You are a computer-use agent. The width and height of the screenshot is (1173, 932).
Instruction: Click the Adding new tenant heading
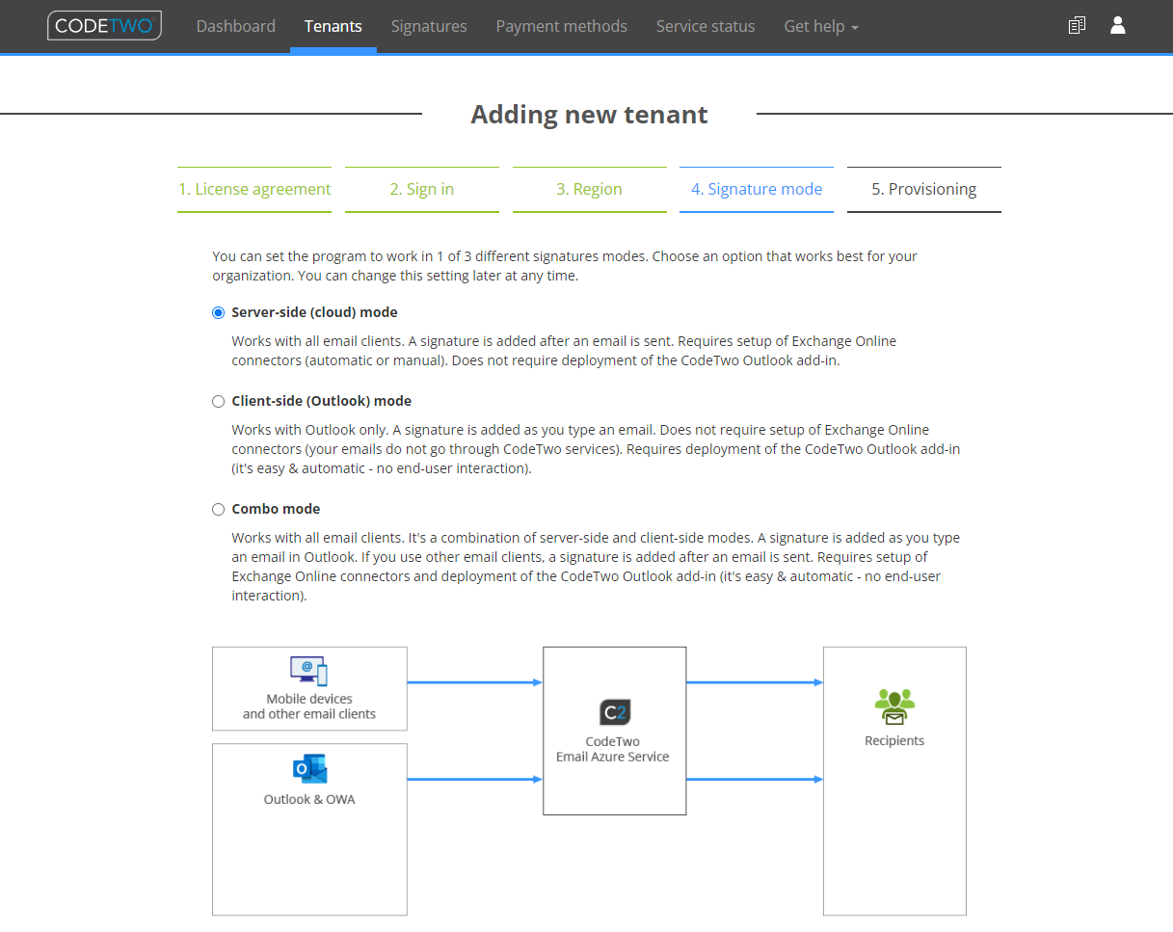pyautogui.click(x=589, y=115)
